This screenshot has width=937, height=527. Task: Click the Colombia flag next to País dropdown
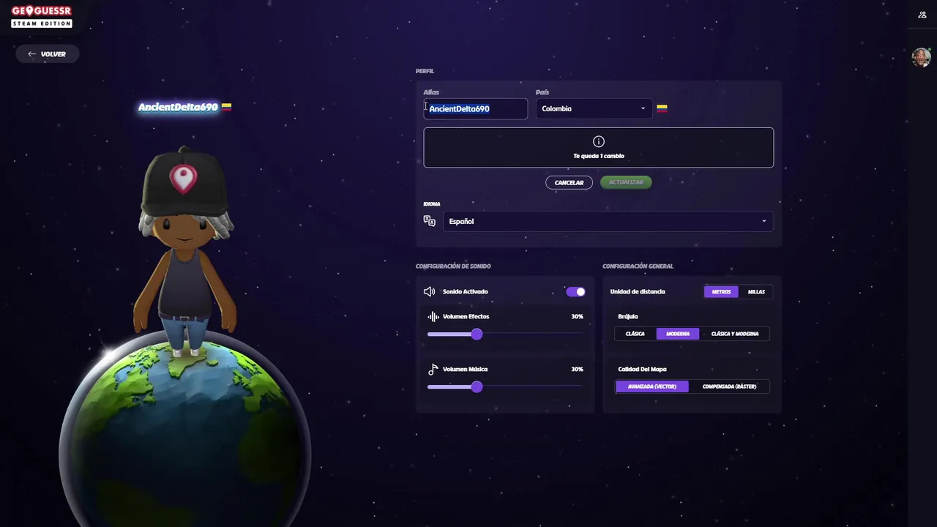(x=662, y=108)
